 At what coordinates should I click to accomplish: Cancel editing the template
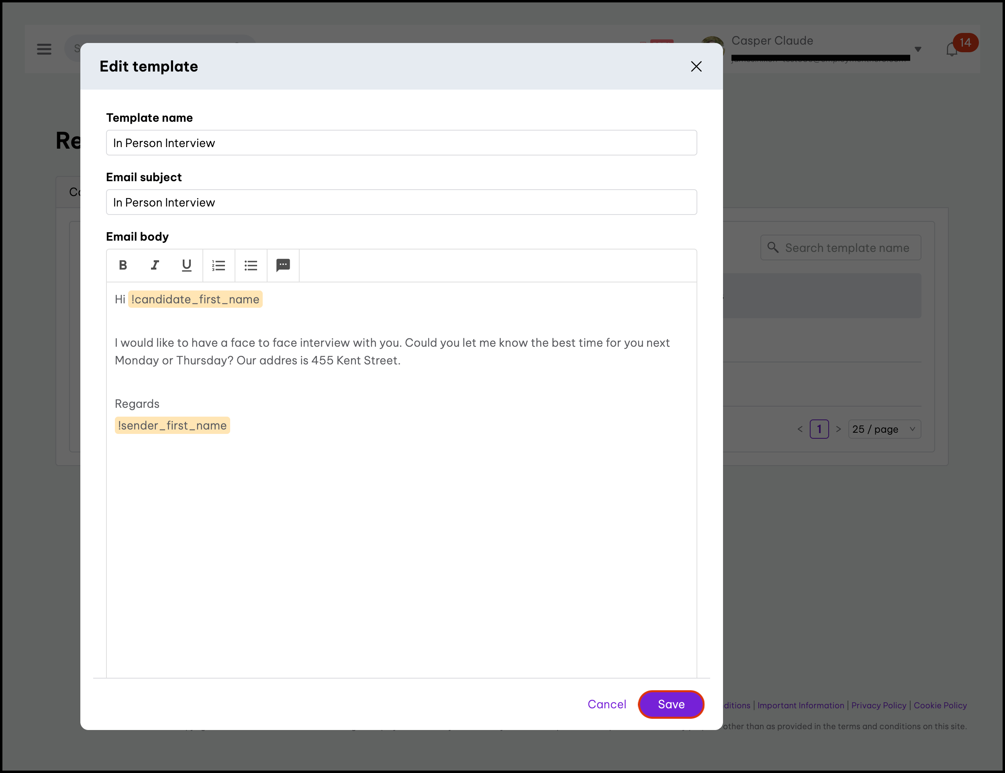click(x=607, y=704)
